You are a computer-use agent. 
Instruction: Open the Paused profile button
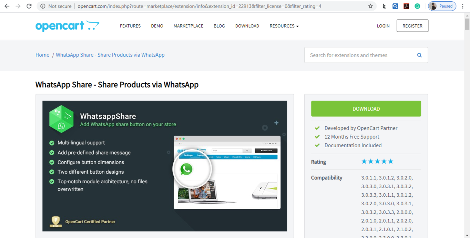click(x=442, y=6)
